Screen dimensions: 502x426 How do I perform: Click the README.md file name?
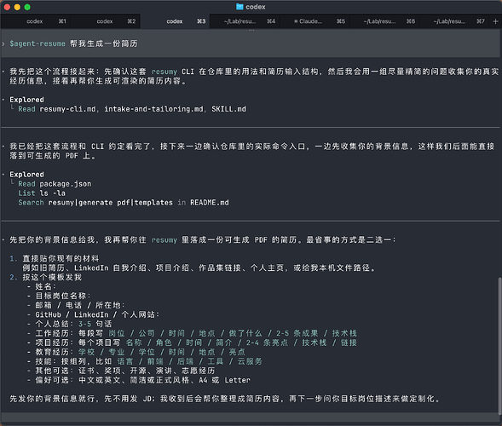[x=210, y=203]
